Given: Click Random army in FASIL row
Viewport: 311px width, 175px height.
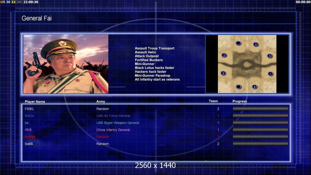Looking at the screenshot, I should point(102,109).
